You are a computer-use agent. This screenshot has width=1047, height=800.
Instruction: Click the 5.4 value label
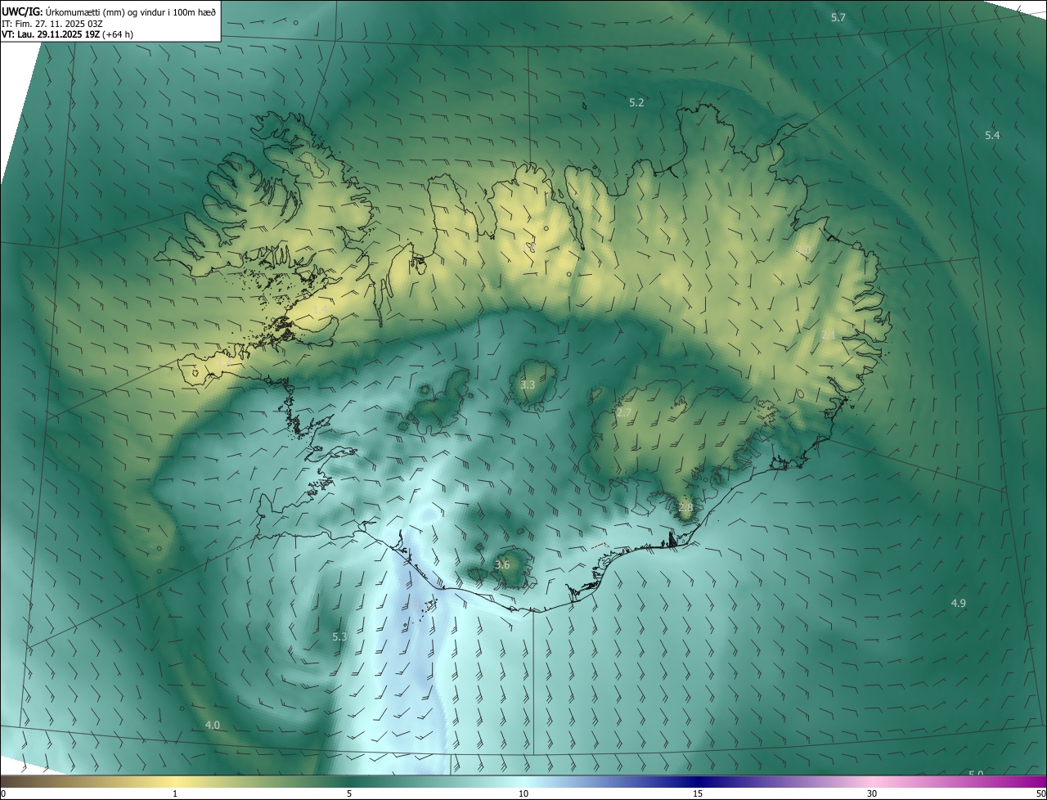[992, 135]
